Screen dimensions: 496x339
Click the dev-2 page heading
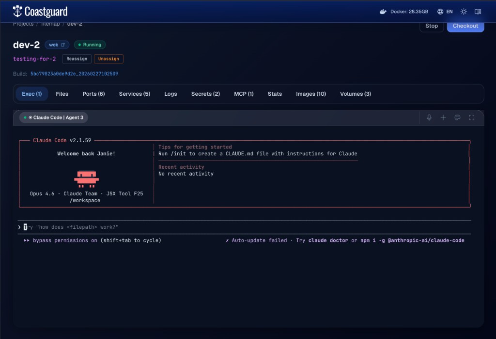26,45
